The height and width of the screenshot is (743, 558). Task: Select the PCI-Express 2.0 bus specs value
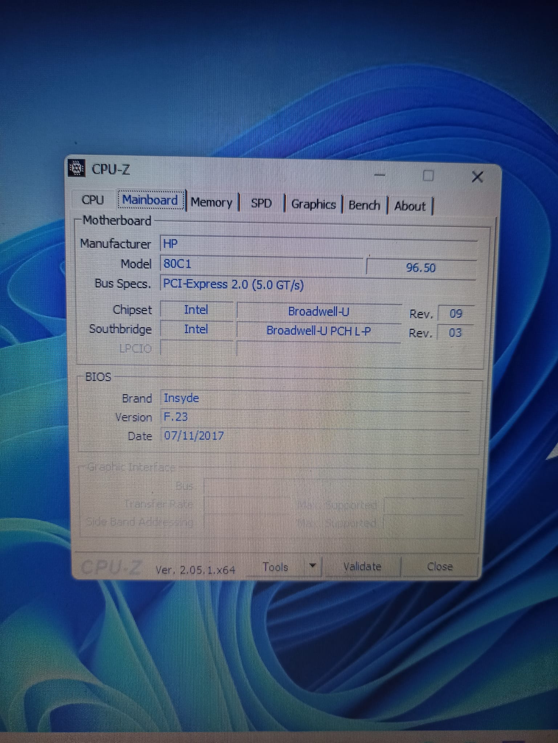(318, 285)
